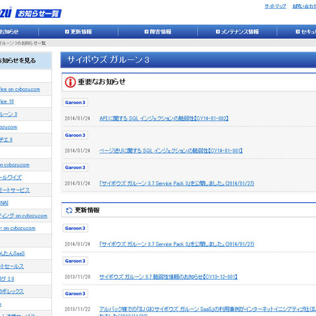Click the red info icon by 重要なお知らせ

point(70,82)
